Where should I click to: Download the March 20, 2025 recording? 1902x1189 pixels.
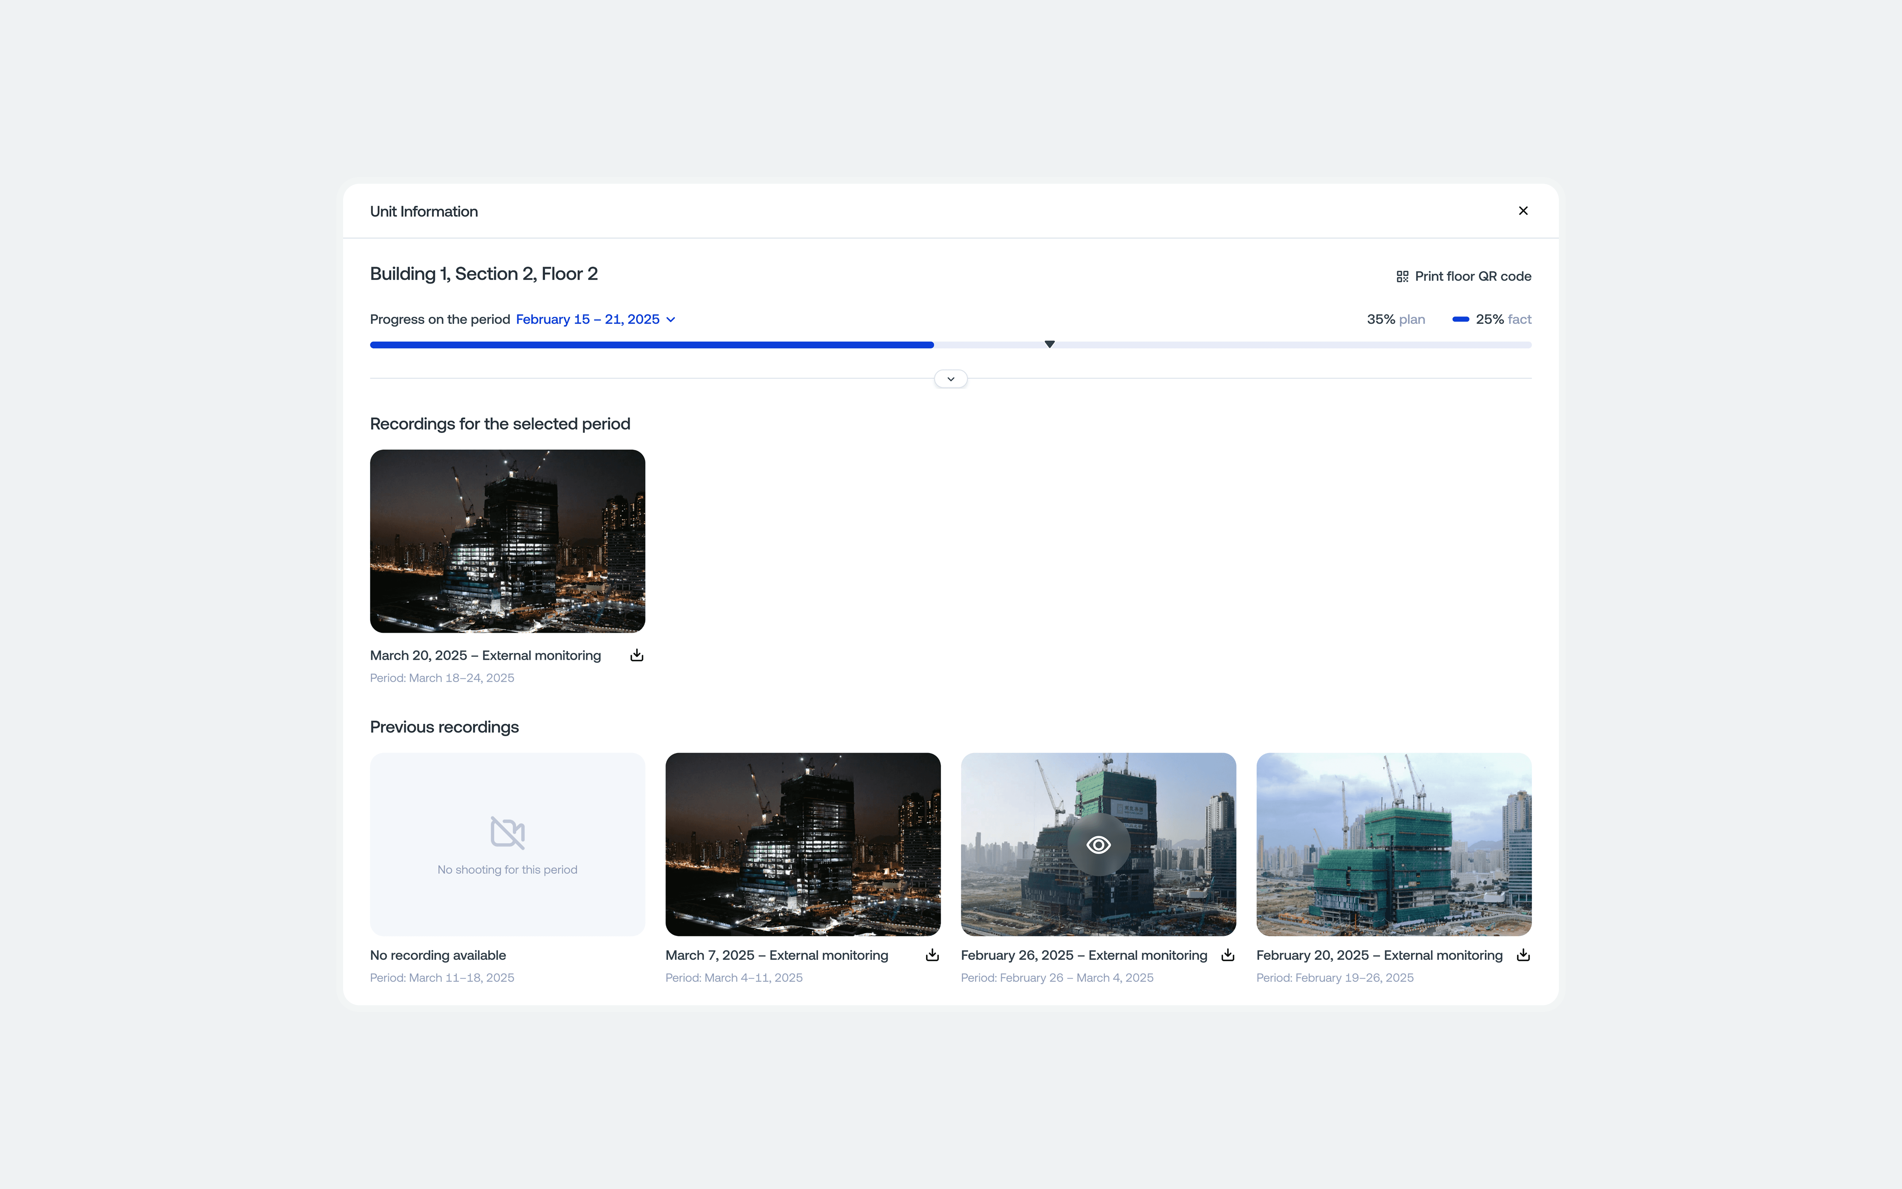pyautogui.click(x=637, y=655)
